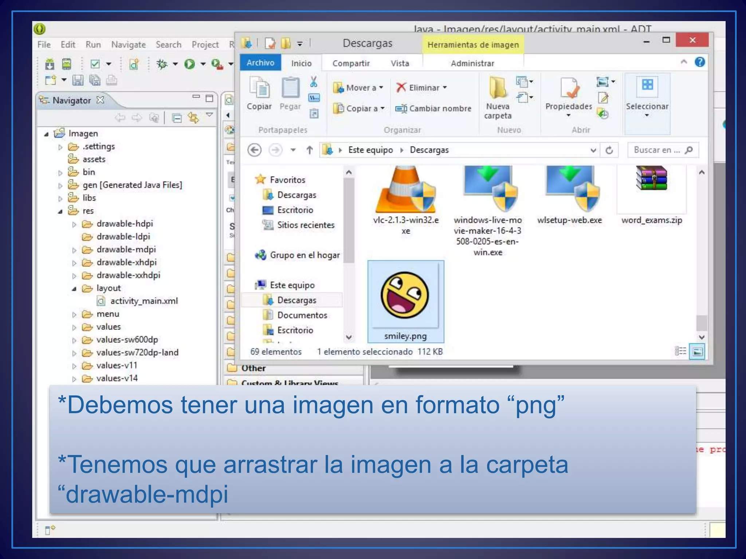Viewport: 746px width, 559px height.
Task: Open the Eclipse Navigate menu
Action: (x=129, y=44)
